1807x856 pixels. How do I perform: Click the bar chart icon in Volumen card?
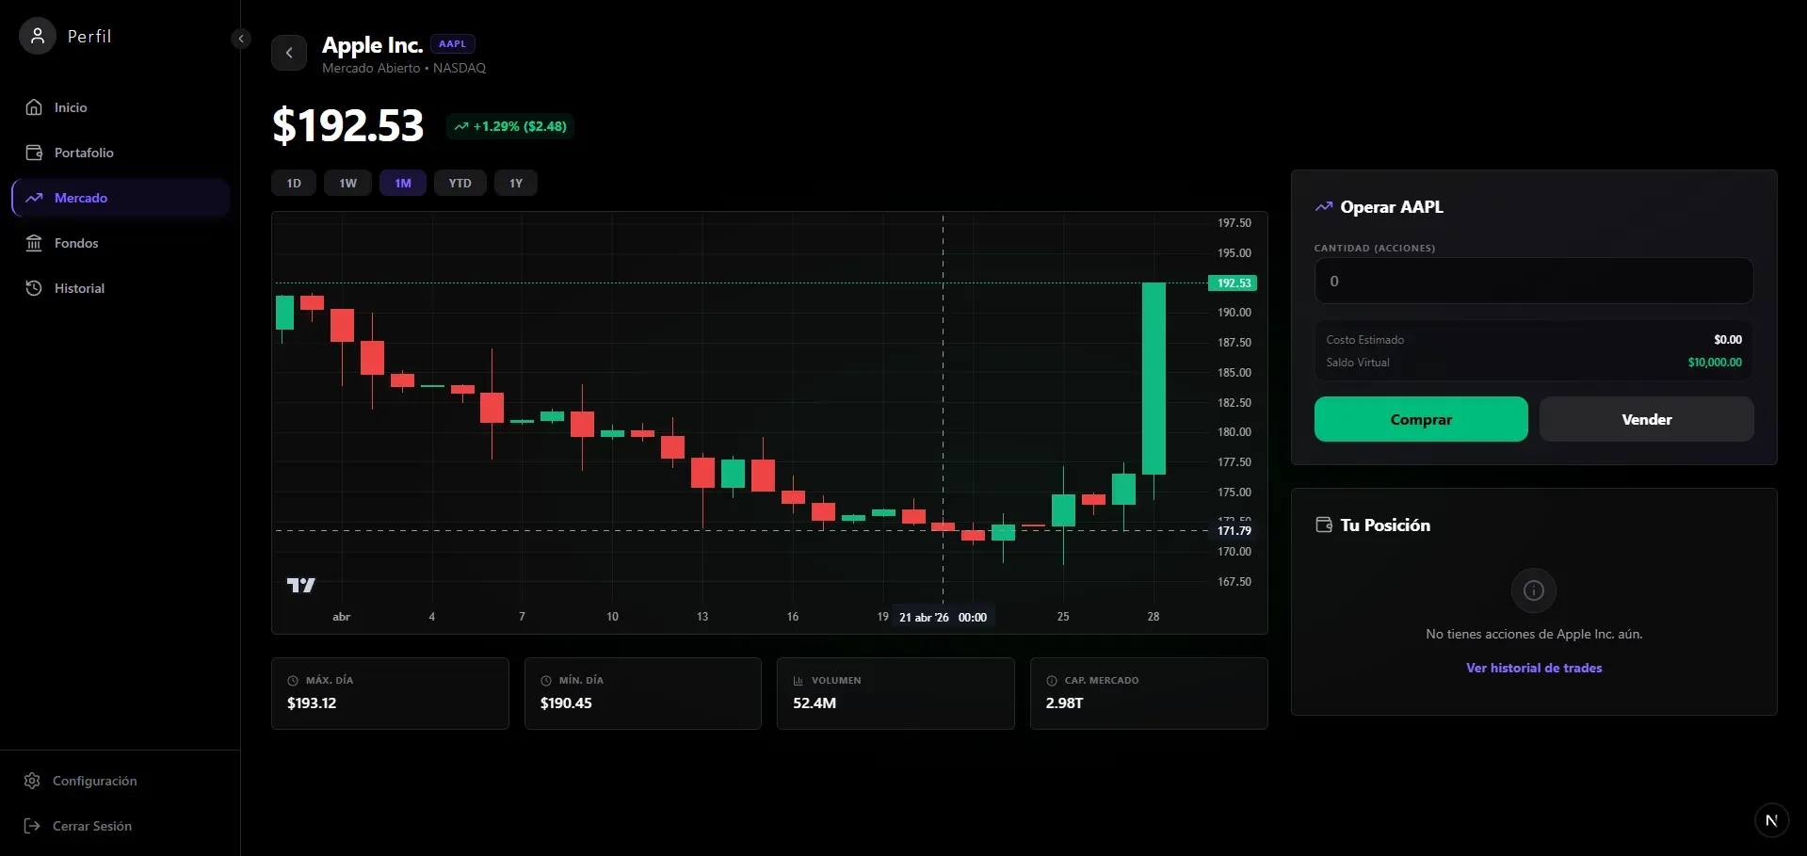[x=799, y=680]
